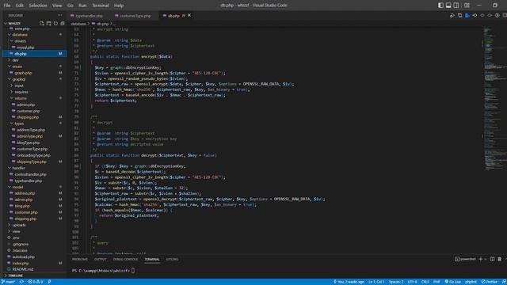Viewport: 507px width, 285px height.
Task: Switch to the PROBLEMS panel tab
Action: [79, 259]
